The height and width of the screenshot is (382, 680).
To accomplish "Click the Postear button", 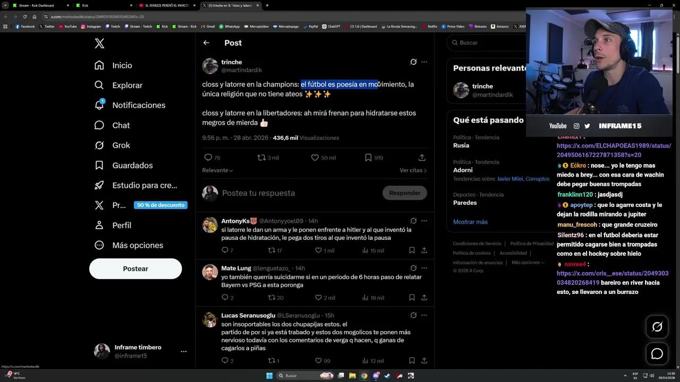I will click(135, 268).
